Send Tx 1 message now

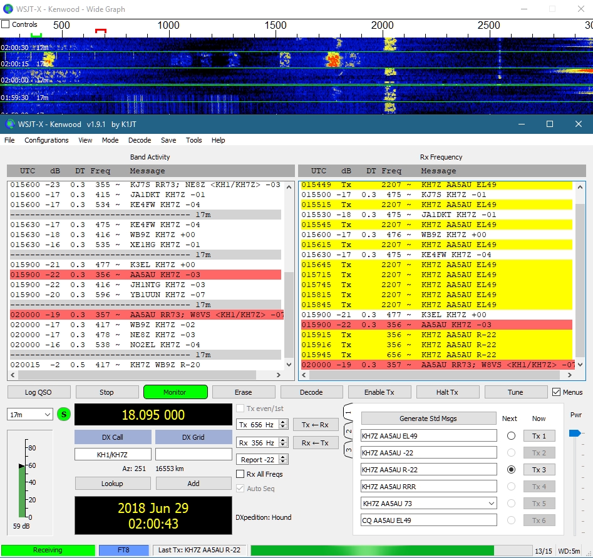coord(539,436)
